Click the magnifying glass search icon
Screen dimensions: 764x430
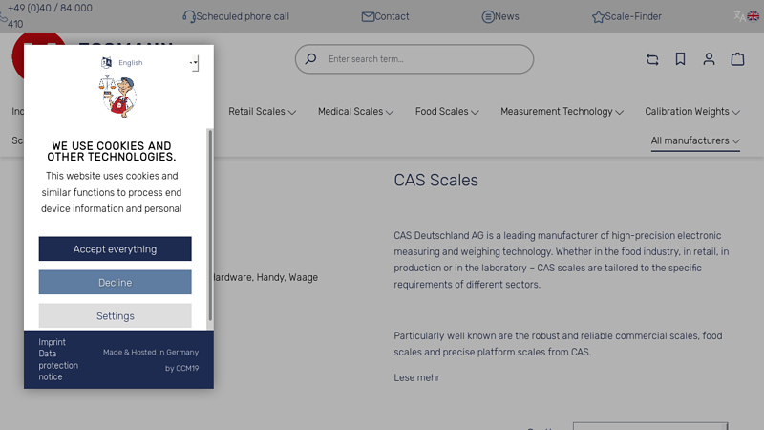pyautogui.click(x=311, y=59)
